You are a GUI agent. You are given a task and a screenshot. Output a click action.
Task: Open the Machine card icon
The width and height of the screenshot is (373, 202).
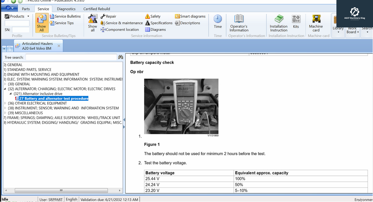[x=316, y=19]
